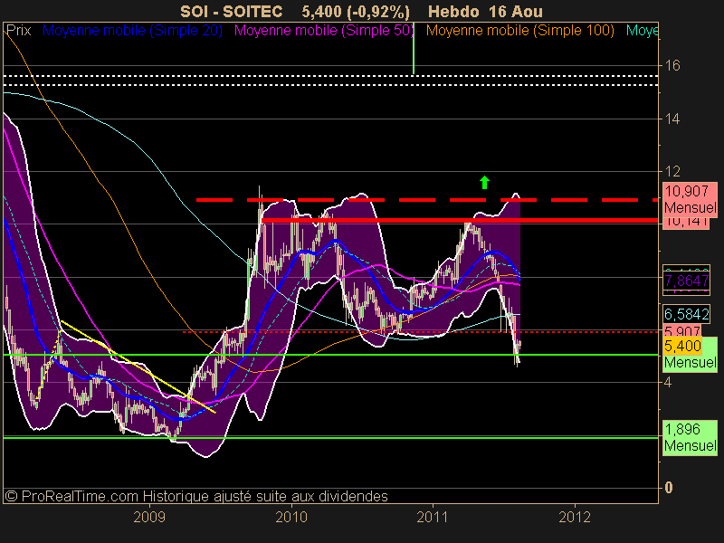Click the 2009 label on time axis
This screenshot has width=724, height=543.
point(149,517)
